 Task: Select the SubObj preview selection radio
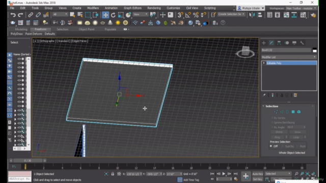[283, 146]
